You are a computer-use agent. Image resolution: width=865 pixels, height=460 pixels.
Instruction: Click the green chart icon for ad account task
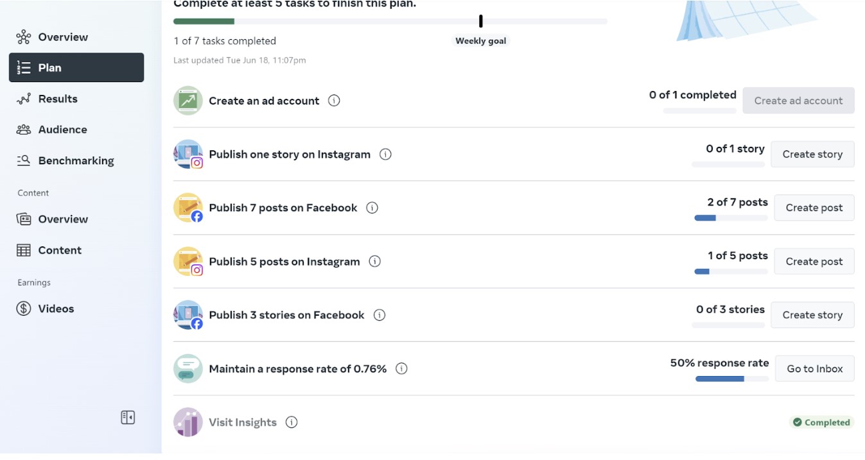188,100
